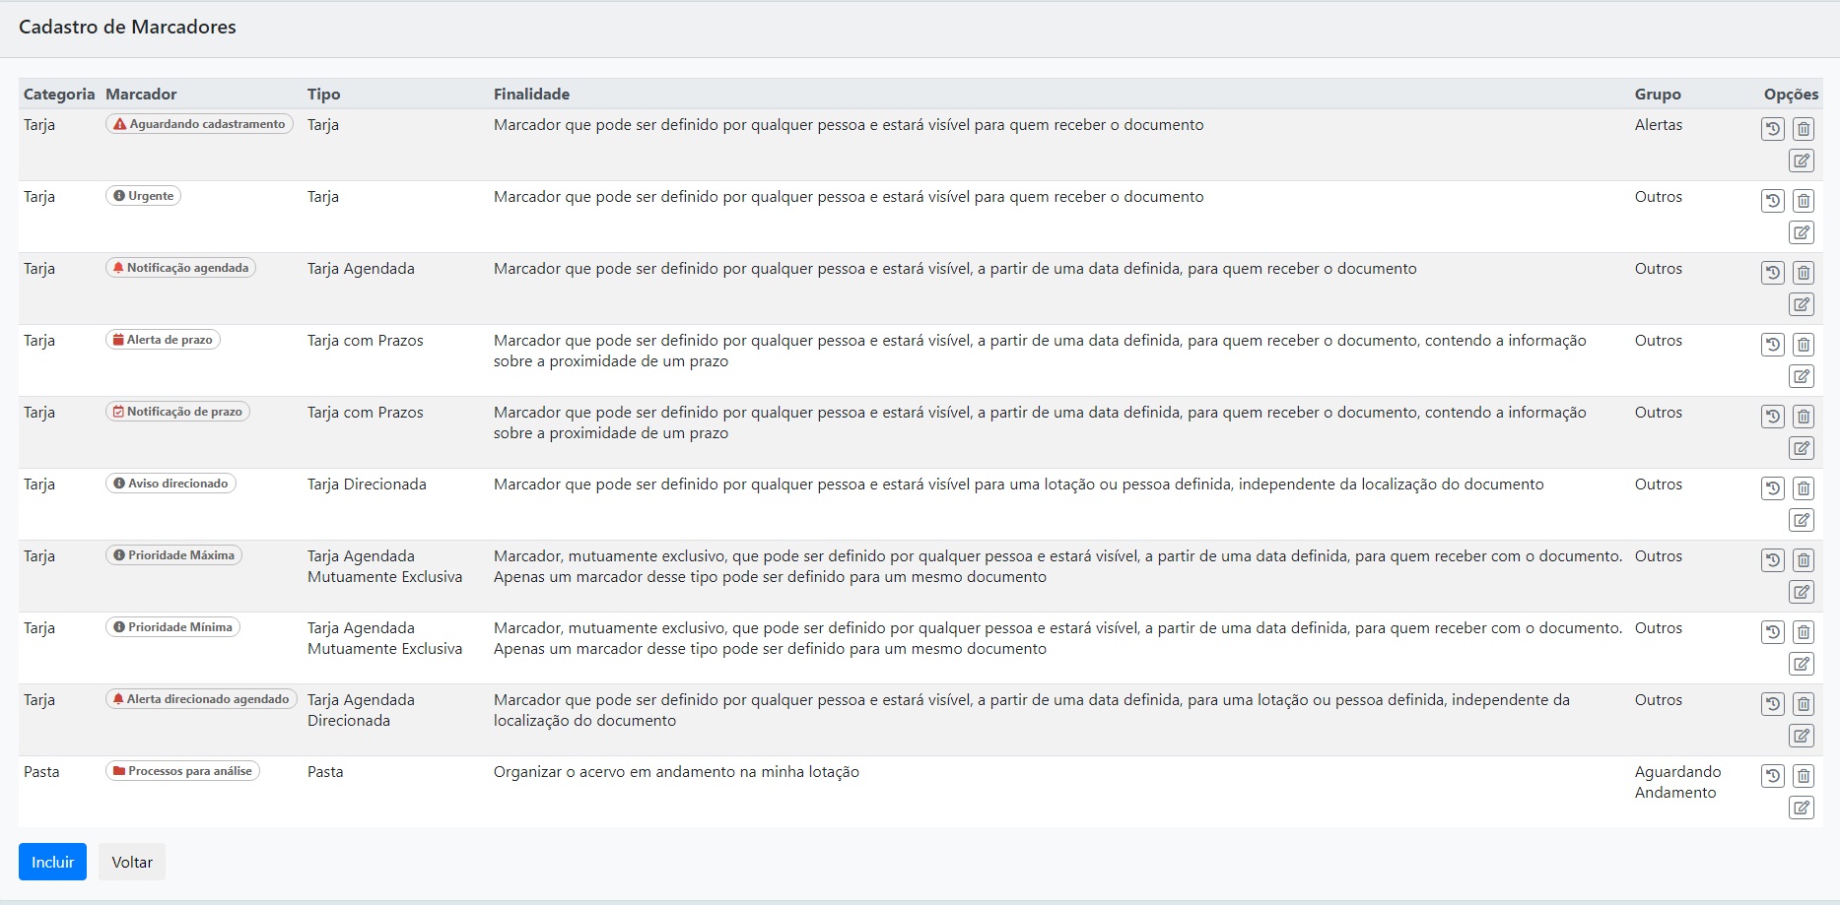The width and height of the screenshot is (1840, 905).
Task: Click the Incluir button
Action: (52, 862)
